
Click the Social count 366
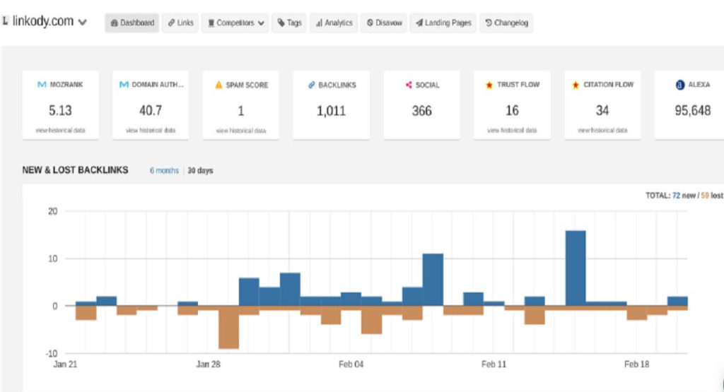point(421,111)
